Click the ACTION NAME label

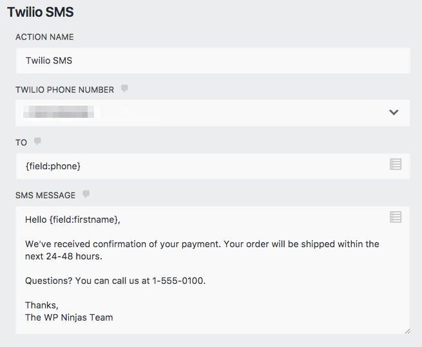(x=44, y=37)
